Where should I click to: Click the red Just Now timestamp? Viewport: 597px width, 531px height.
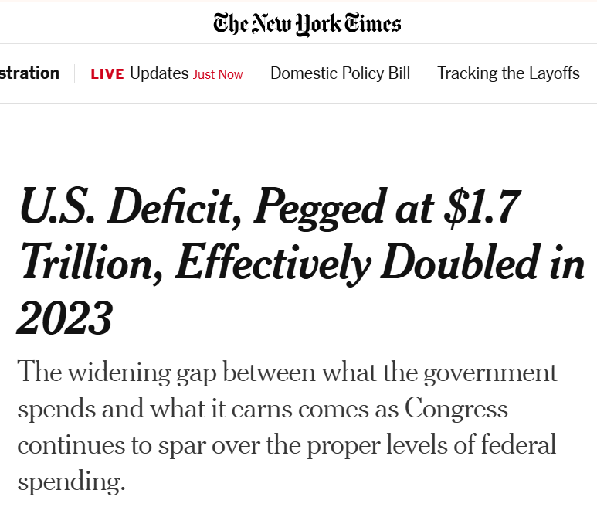[218, 74]
